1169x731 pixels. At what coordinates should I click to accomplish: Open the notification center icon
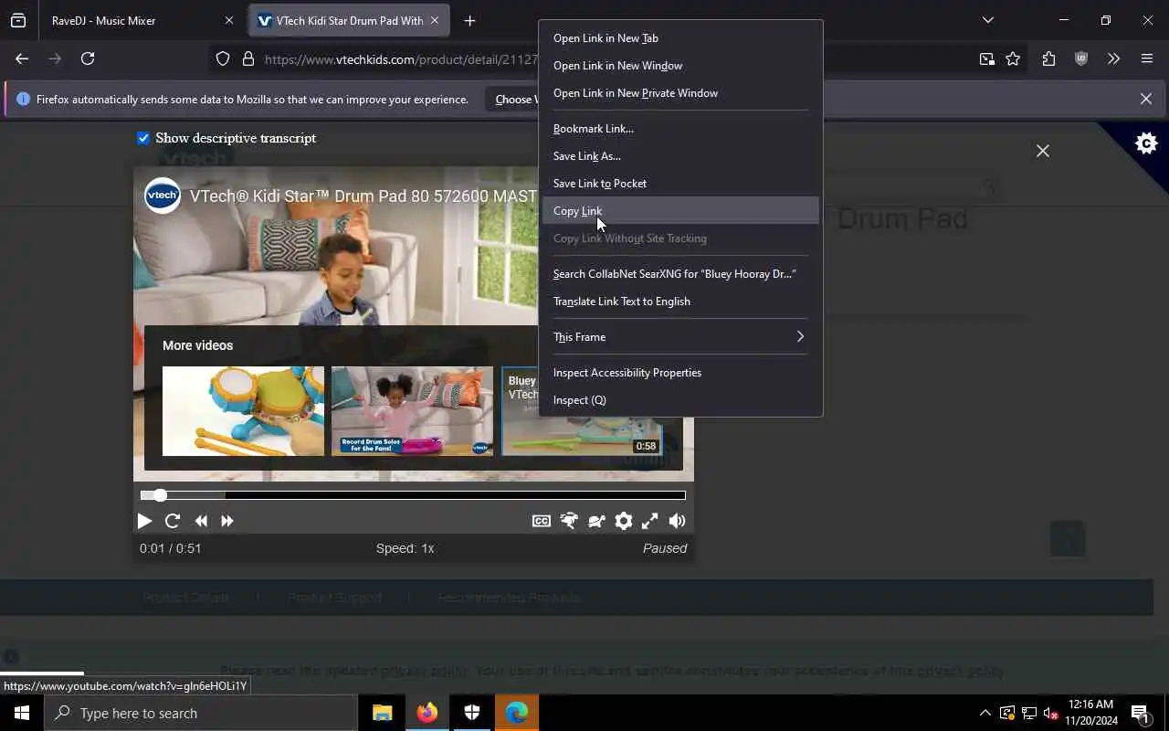pos(1140,713)
